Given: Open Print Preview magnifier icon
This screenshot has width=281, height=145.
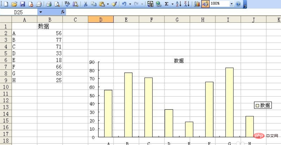Looking at the screenshot, I should coord(57,4).
